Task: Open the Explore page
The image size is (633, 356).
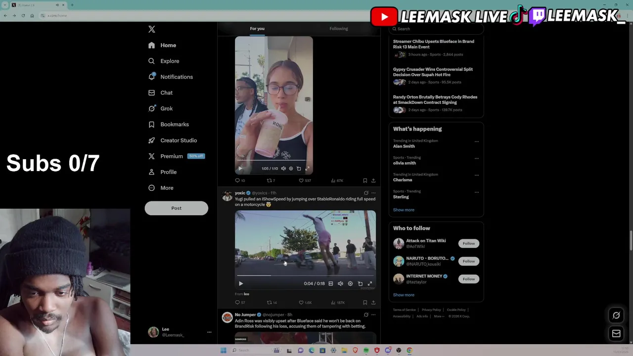Action: pos(164,61)
